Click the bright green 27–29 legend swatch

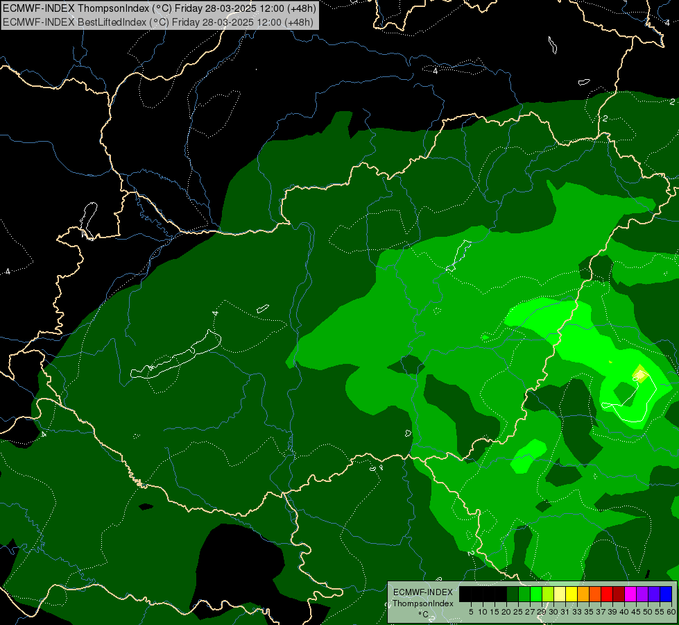click(x=536, y=594)
